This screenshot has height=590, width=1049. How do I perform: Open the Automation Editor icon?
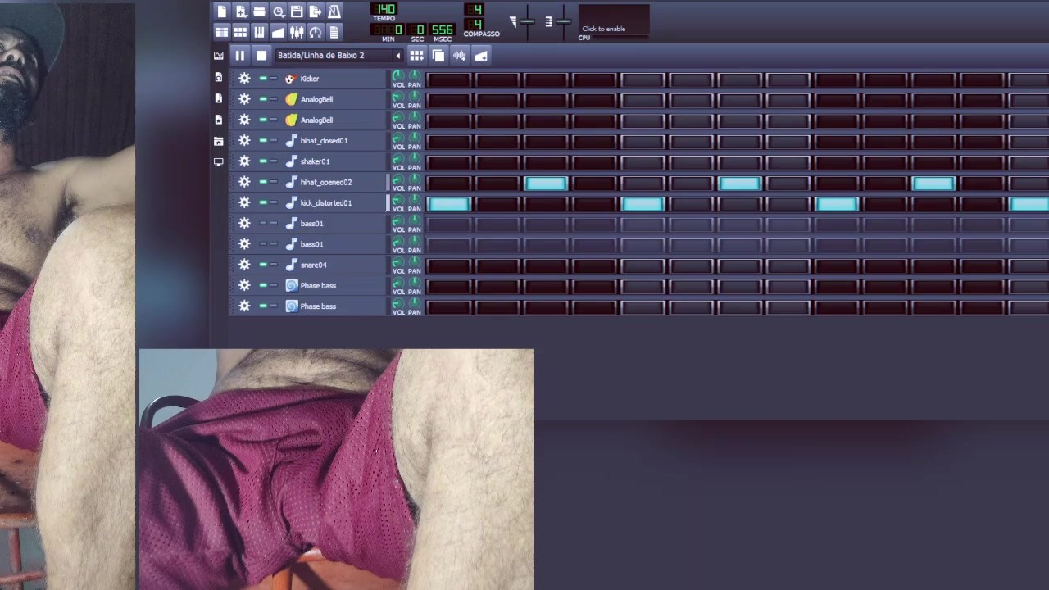coord(278,32)
